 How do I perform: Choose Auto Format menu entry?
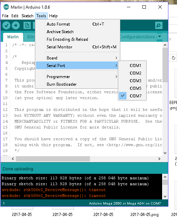tap(77, 24)
